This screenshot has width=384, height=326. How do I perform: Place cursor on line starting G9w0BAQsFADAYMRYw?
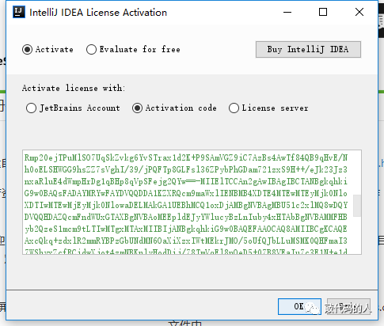coord(186,193)
